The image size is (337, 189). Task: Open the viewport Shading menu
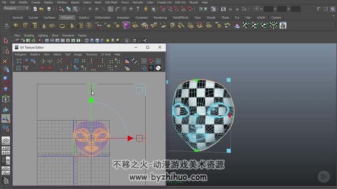[x=29, y=35]
